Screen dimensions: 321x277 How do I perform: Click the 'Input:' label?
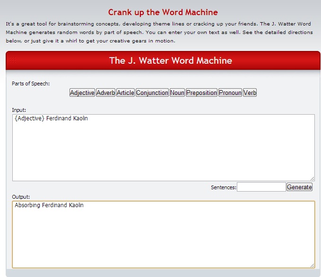coord(19,110)
